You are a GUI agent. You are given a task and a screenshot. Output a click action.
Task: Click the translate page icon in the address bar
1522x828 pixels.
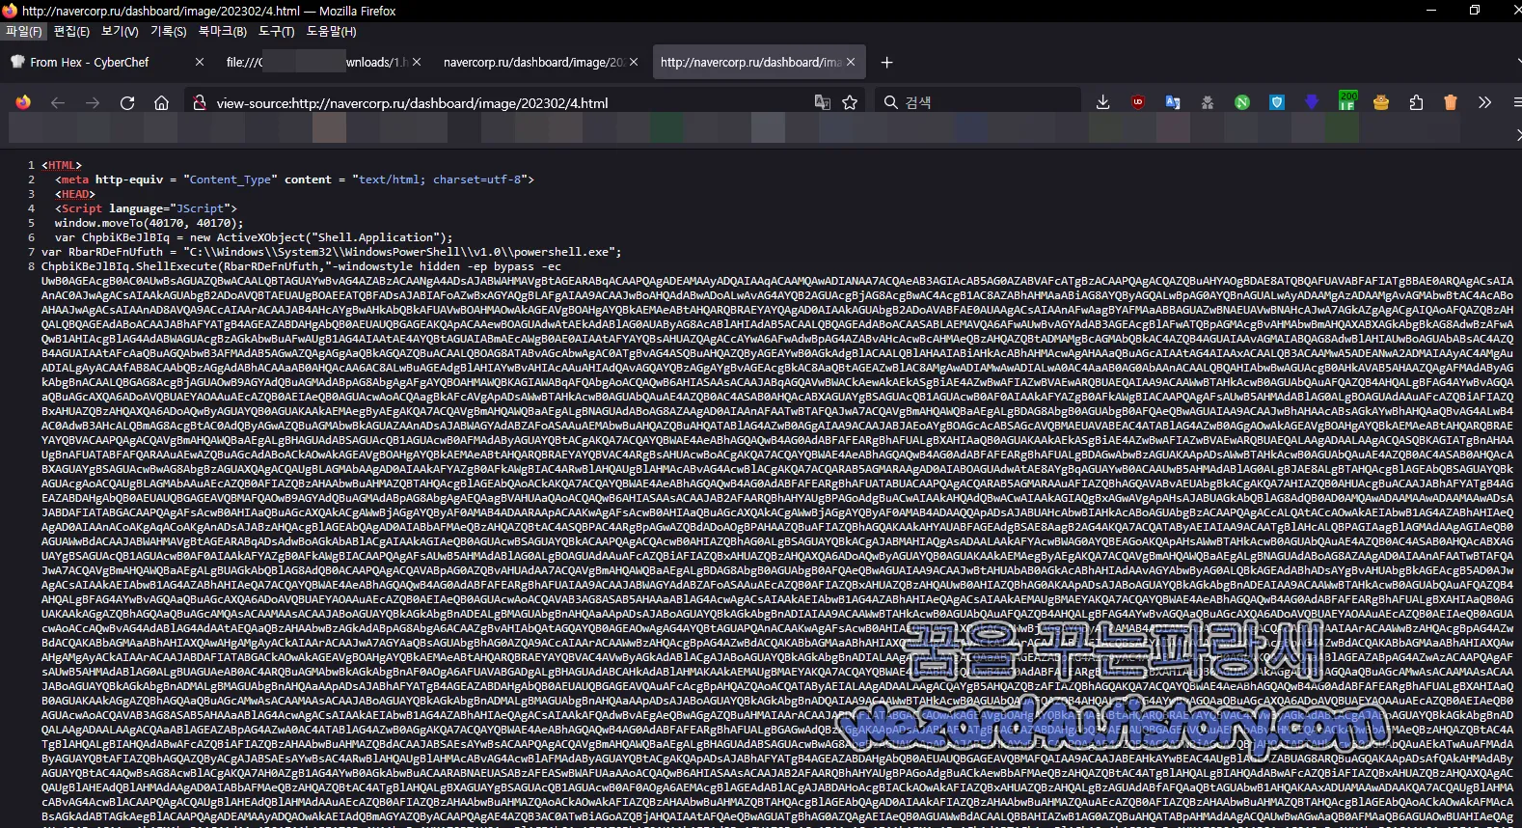coord(823,102)
